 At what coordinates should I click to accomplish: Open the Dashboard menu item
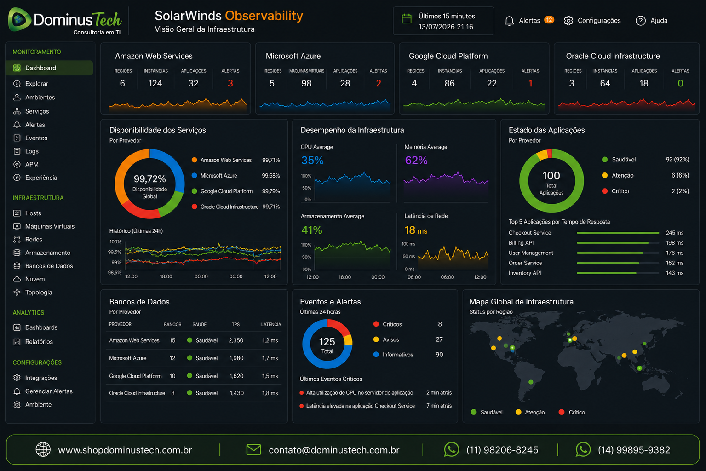(50, 68)
